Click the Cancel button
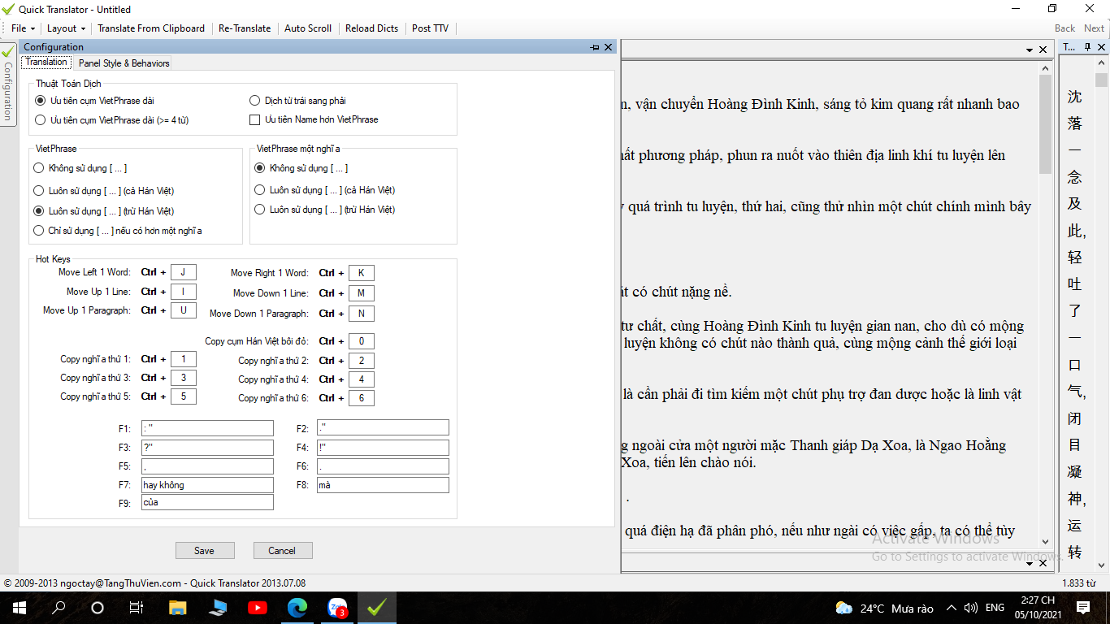 point(282,551)
